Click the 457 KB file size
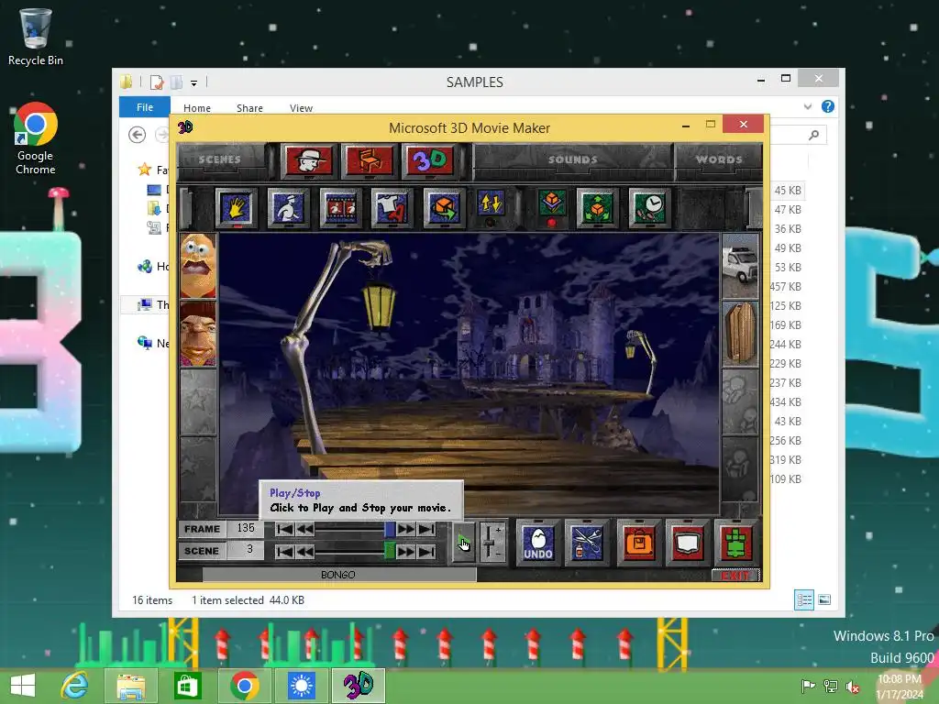This screenshot has height=704, width=939. pos(785,287)
